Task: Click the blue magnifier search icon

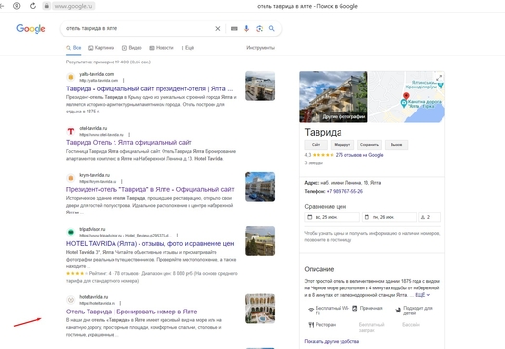Action: [x=272, y=28]
